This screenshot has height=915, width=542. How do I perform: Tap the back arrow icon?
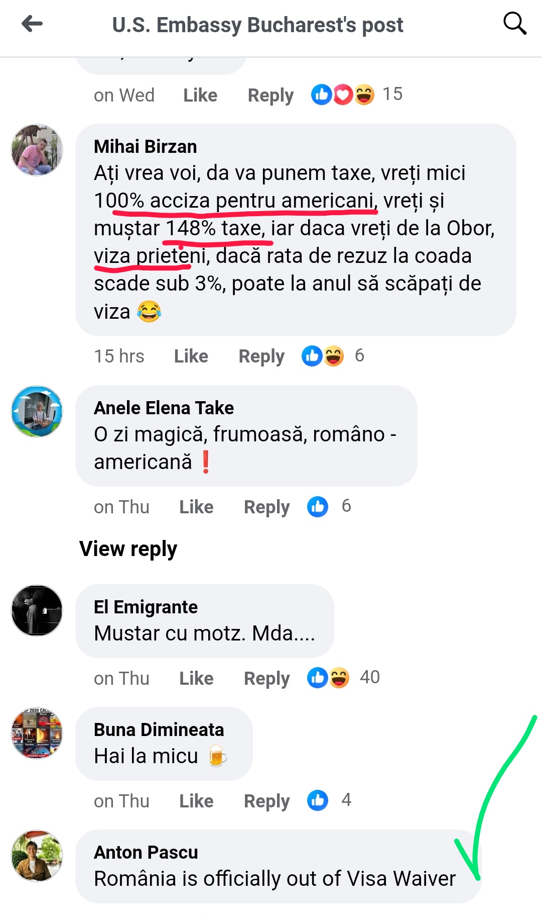(x=32, y=24)
